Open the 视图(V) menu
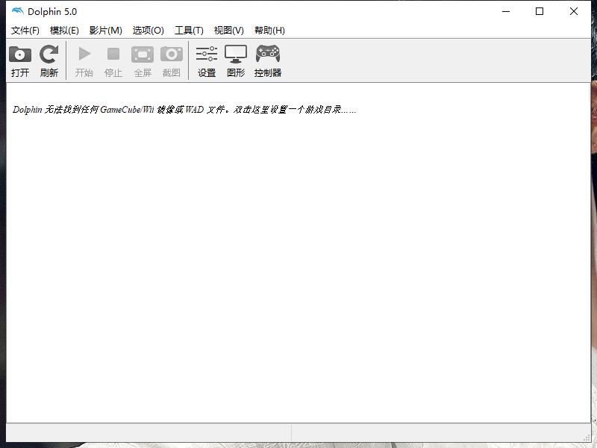Viewport: 597px width, 448px height. pos(228,31)
